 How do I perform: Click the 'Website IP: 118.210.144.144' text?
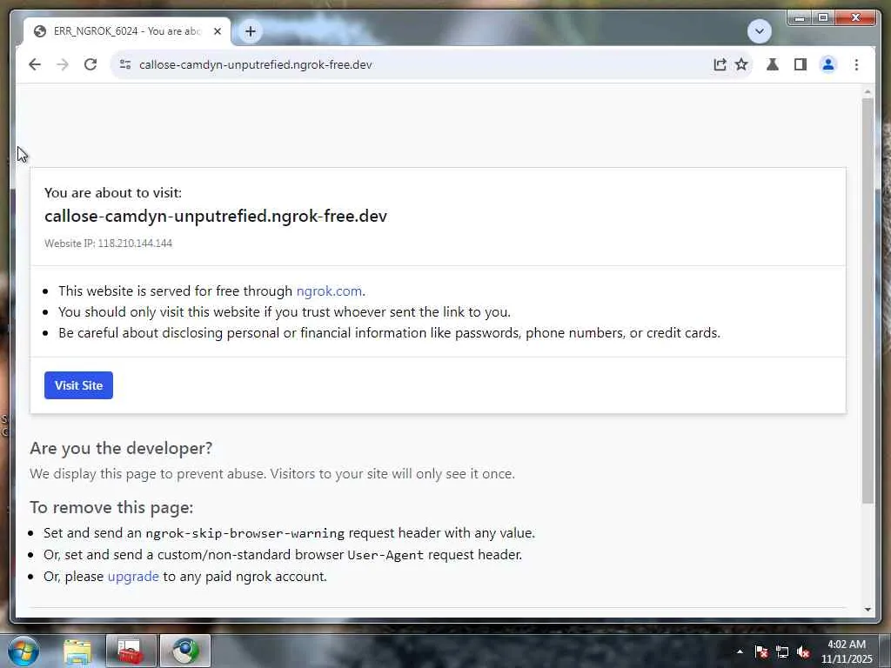109,244
